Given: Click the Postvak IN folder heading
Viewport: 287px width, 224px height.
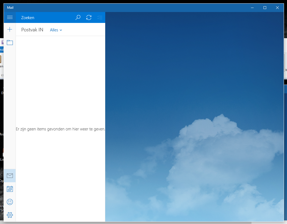Looking at the screenshot, I should click(x=32, y=30).
